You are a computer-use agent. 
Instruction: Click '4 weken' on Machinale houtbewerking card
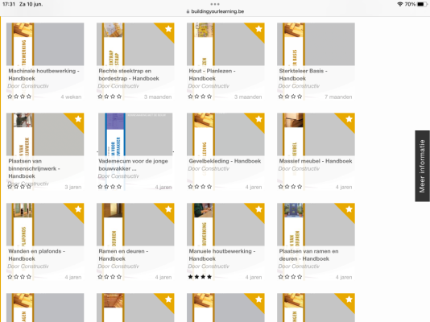(x=71, y=97)
